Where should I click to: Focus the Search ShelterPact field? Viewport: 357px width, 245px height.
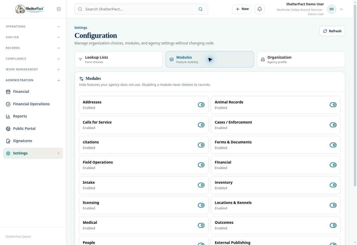pos(141,9)
